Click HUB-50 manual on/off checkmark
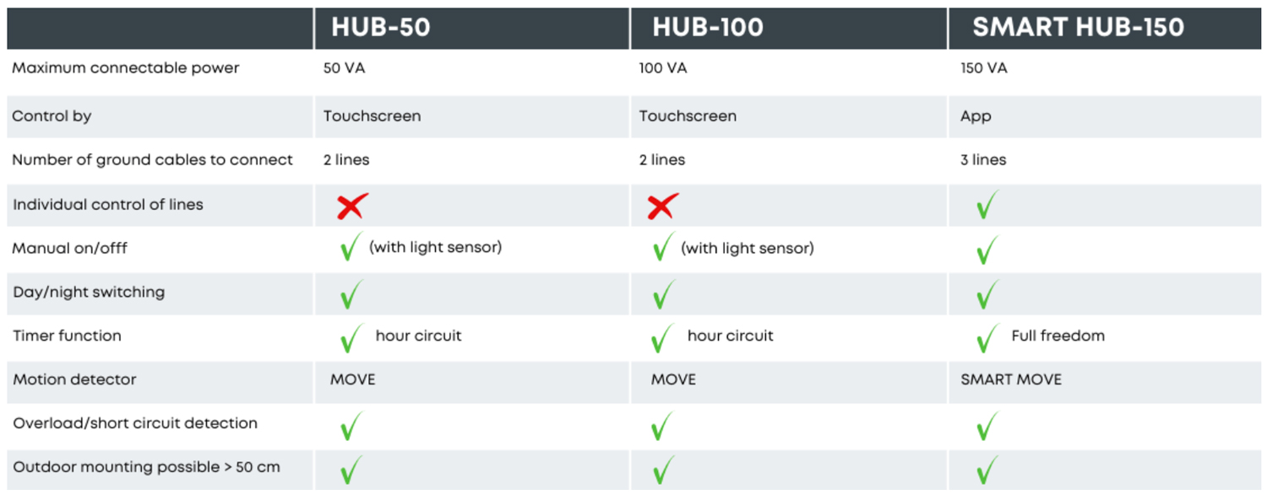The width and height of the screenshot is (1267, 500). point(351,247)
